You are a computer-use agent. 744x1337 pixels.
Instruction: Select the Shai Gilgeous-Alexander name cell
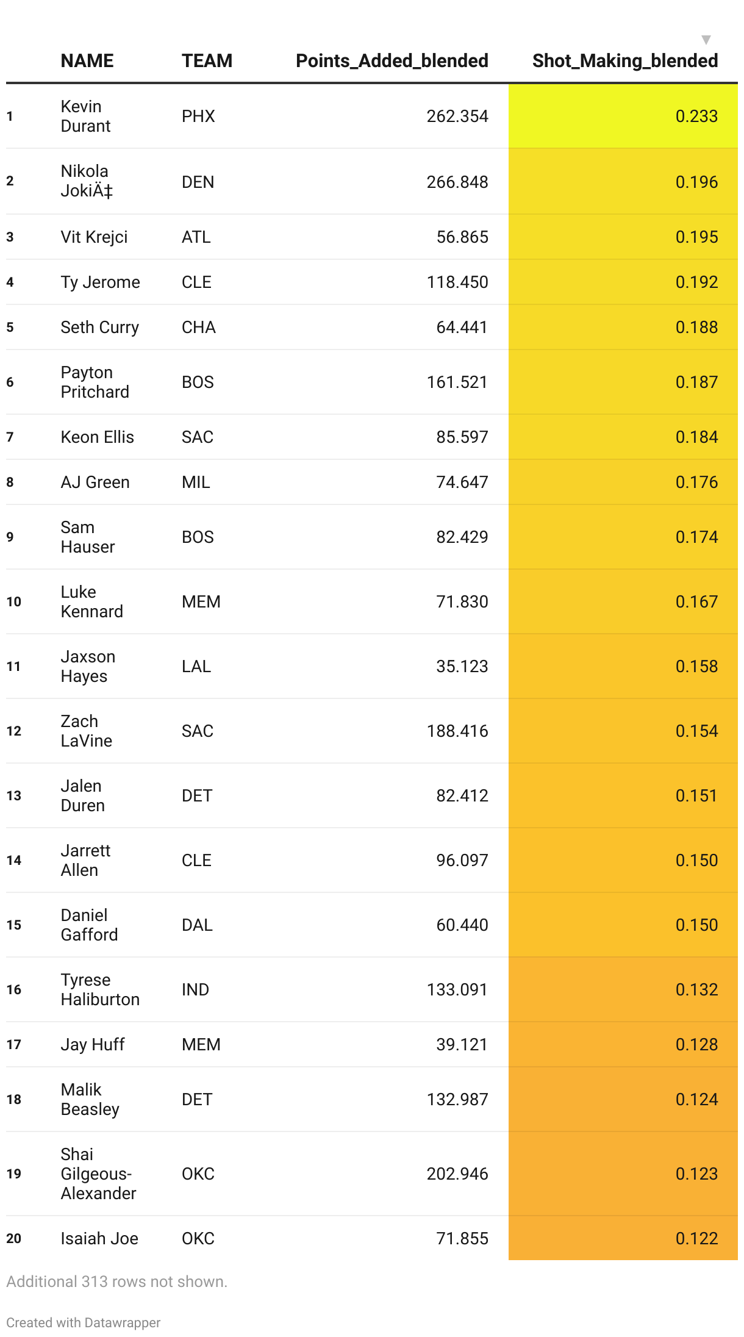98,1174
